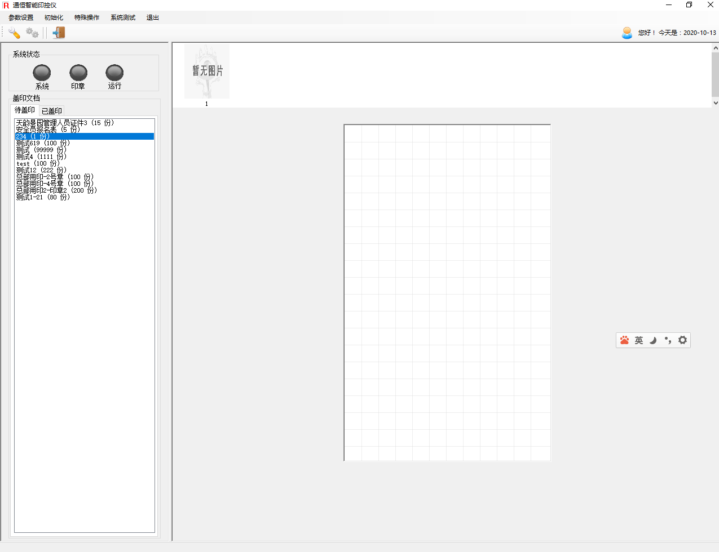This screenshot has width=719, height=552.
Task: Click the 退出 menu item
Action: (x=153, y=17)
